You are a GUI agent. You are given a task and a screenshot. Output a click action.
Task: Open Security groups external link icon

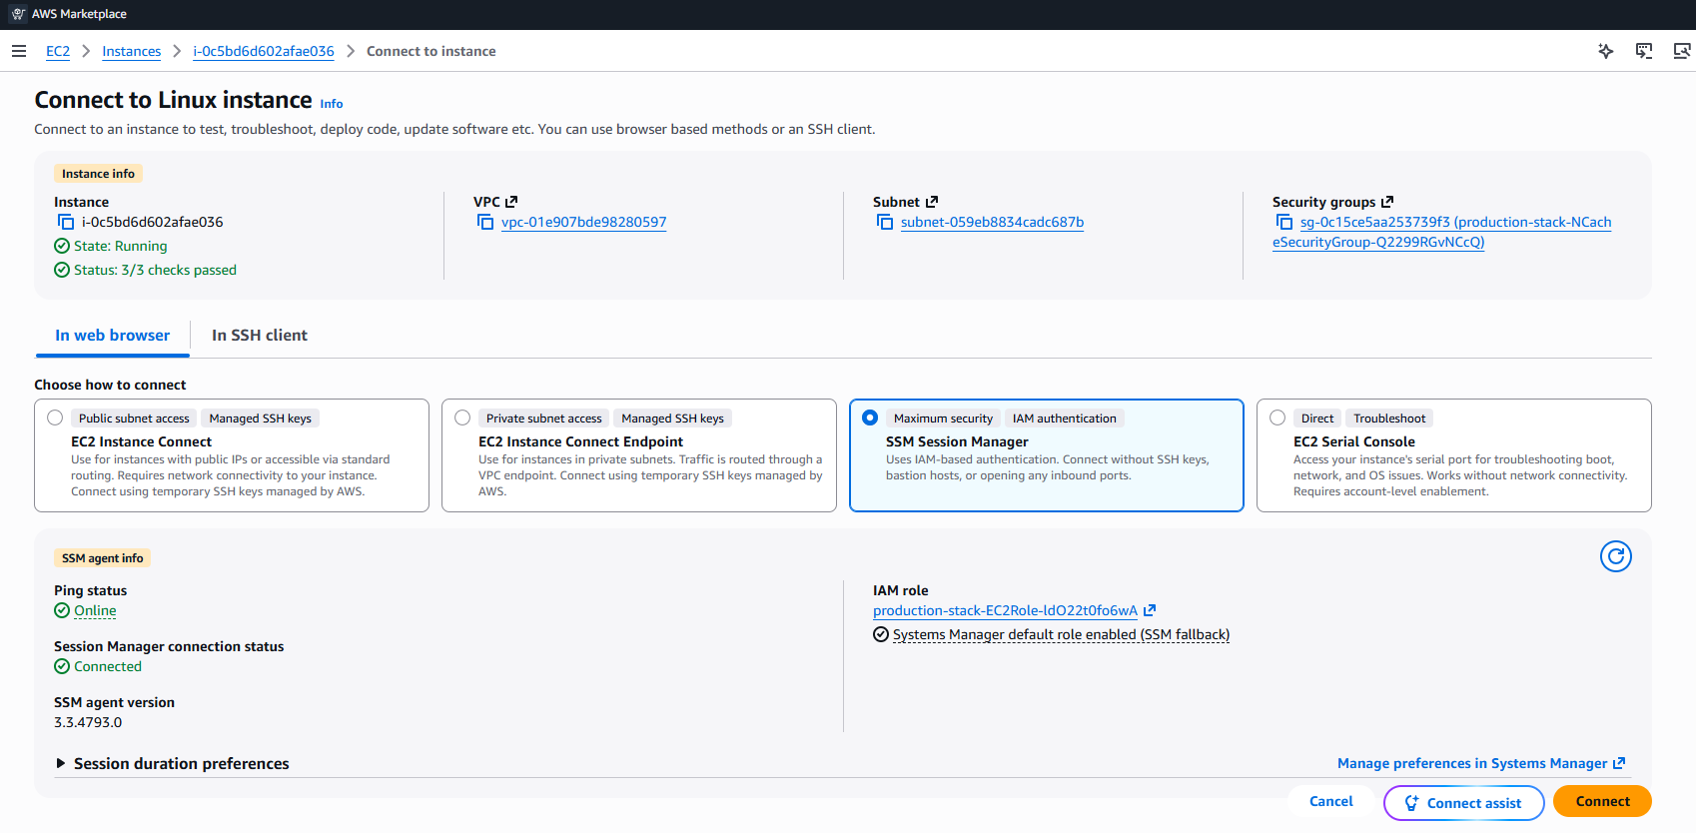coord(1387,202)
